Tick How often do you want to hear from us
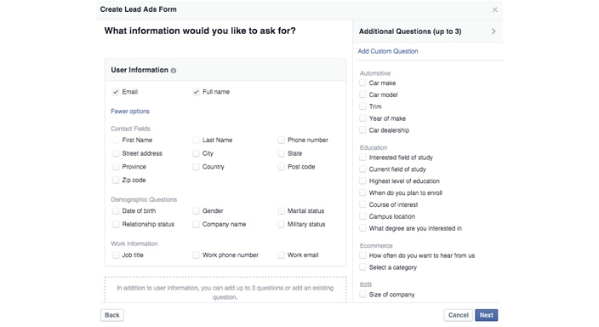Image resolution: width=599 pixels, height=327 pixels. (363, 255)
